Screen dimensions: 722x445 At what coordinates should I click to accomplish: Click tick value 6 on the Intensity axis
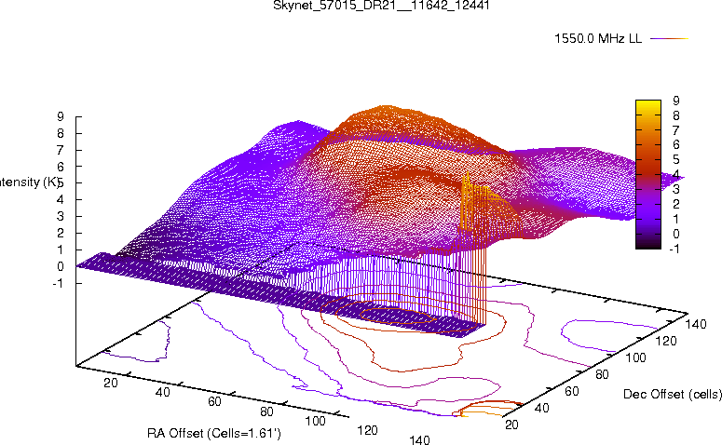[x=61, y=166]
